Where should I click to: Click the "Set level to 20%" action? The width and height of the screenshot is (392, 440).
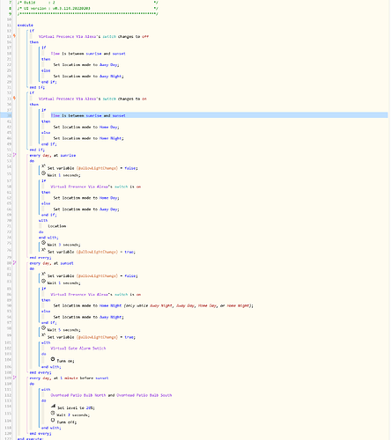coord(76,408)
